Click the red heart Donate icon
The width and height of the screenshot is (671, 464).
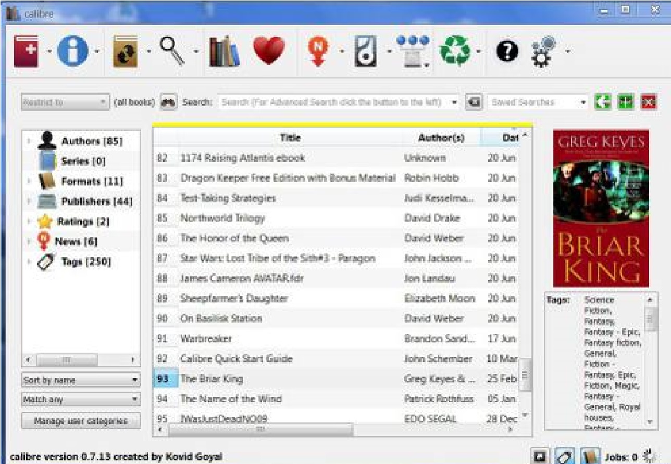[269, 50]
